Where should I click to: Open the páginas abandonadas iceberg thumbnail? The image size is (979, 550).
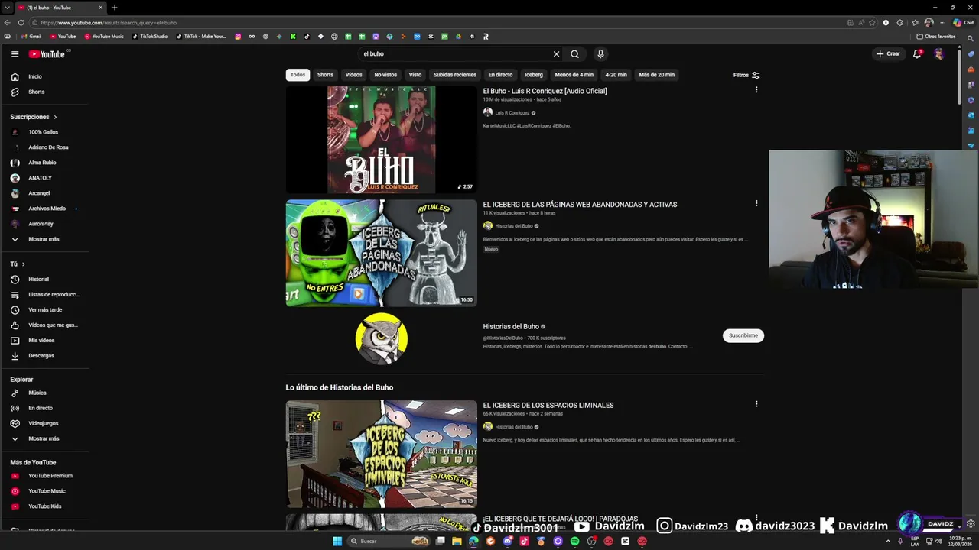click(381, 253)
